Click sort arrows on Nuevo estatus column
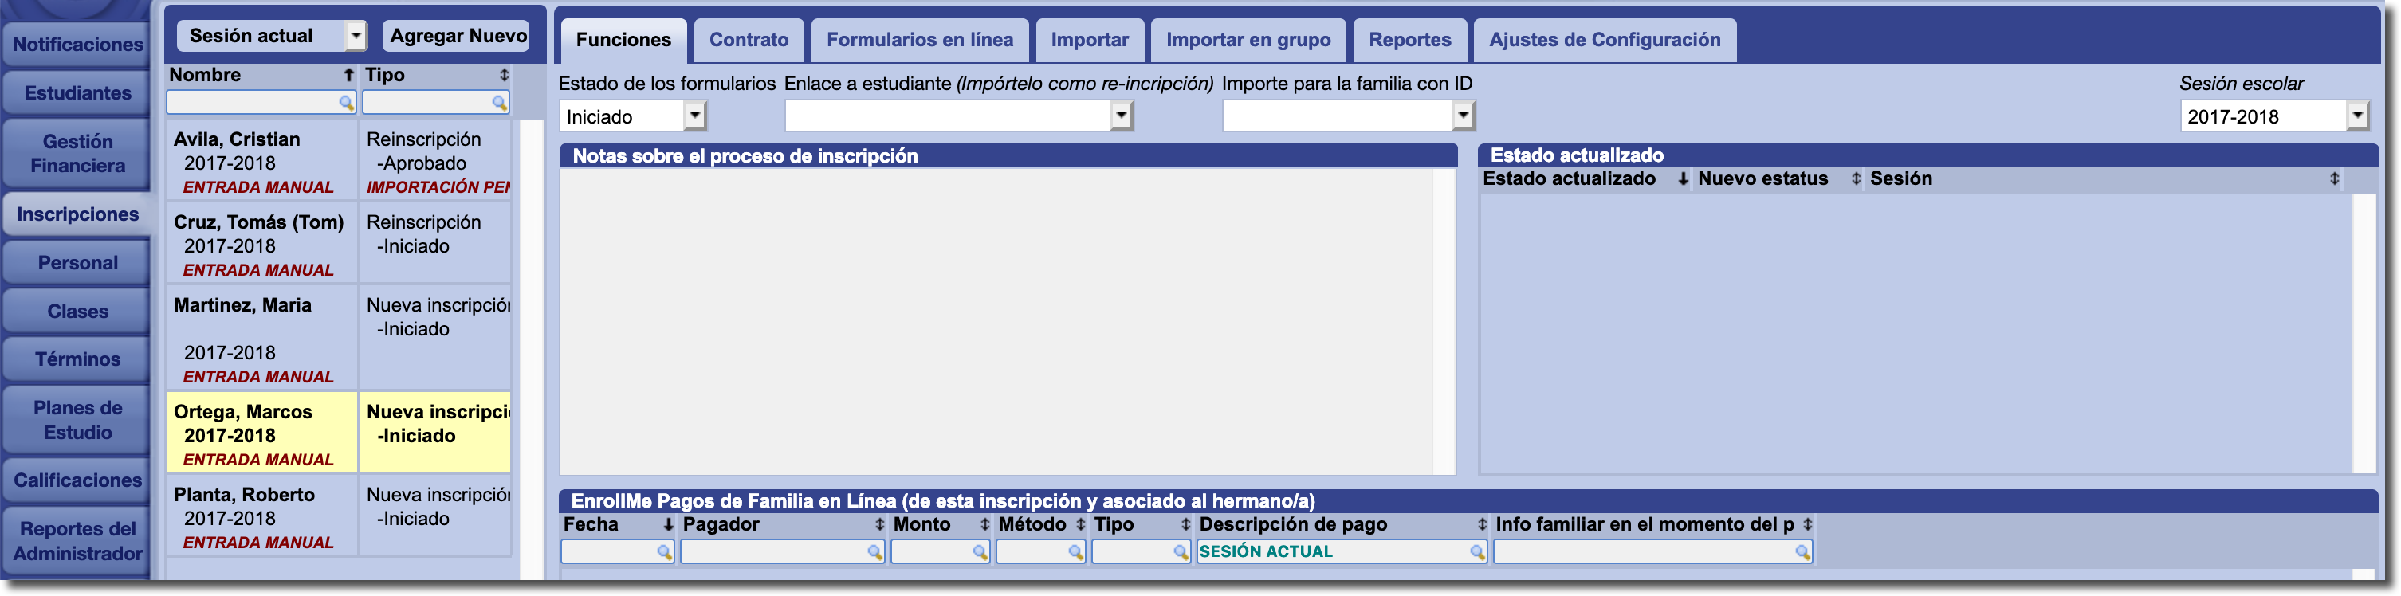Viewport: 2401px width, 596px height. [1855, 178]
